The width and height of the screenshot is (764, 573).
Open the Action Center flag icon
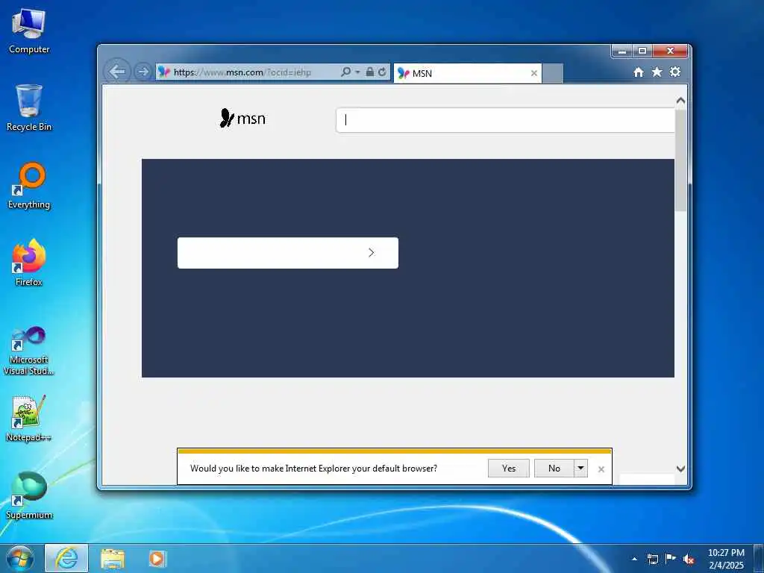click(671, 559)
